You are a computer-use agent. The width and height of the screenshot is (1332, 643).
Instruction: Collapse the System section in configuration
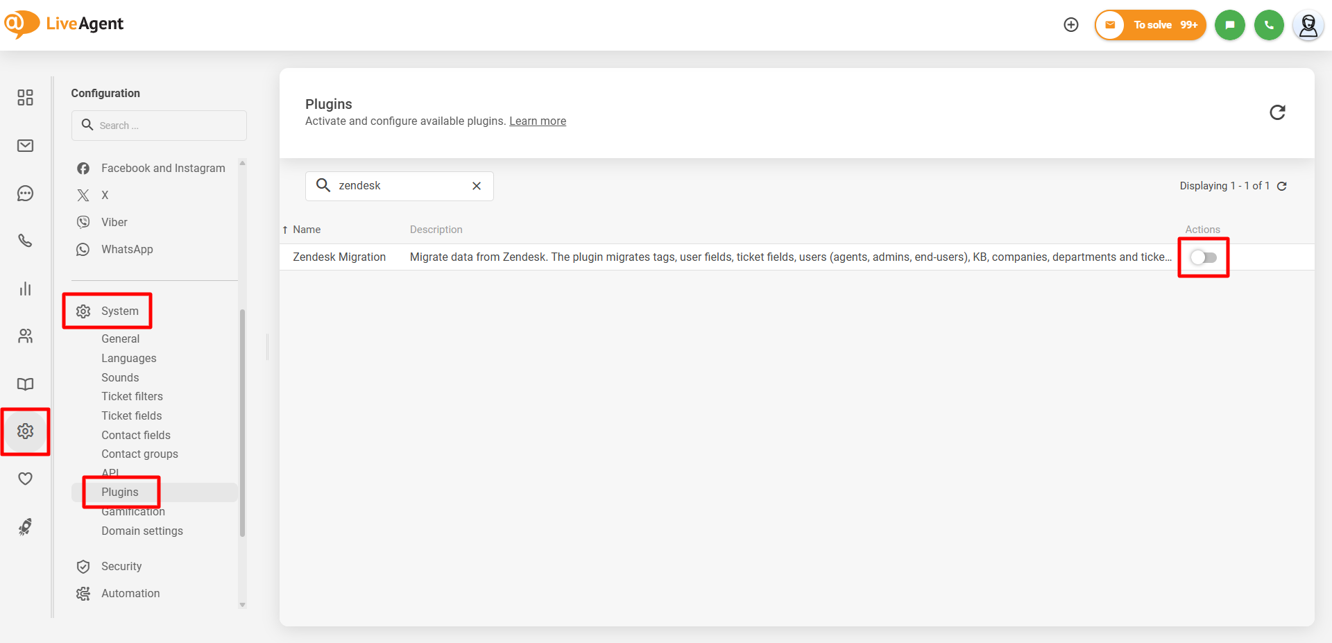pyautogui.click(x=119, y=311)
